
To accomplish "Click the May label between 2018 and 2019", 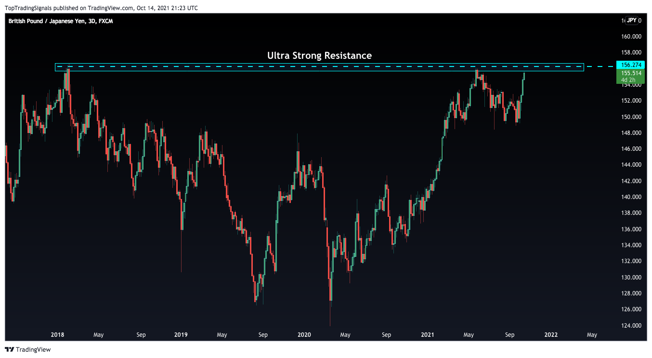I will coord(98,335).
